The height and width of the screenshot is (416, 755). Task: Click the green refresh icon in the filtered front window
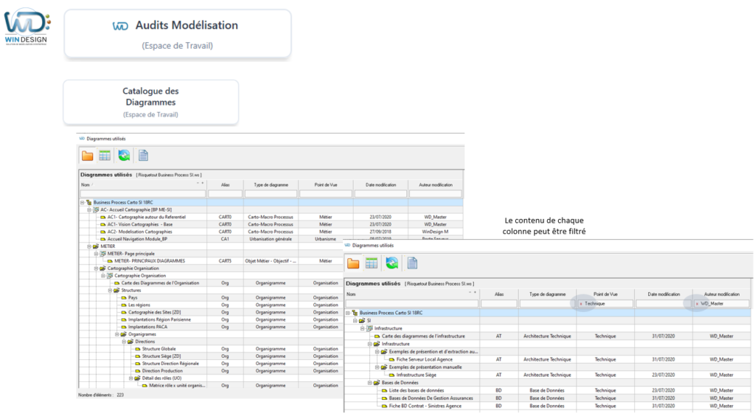pos(392,263)
